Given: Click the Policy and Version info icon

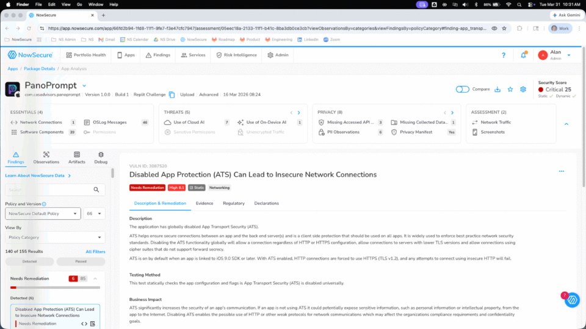Looking at the screenshot, I should pos(44,204).
